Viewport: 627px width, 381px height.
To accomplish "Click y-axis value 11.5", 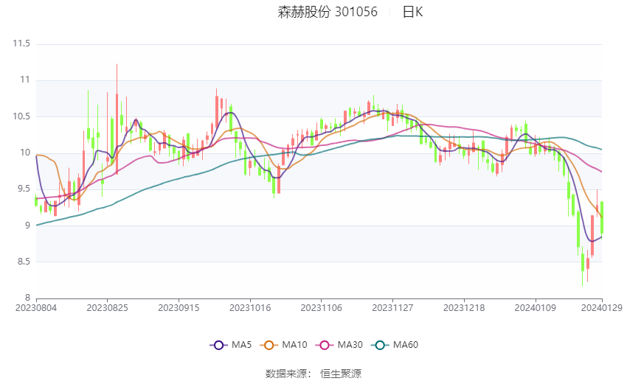I will point(21,43).
